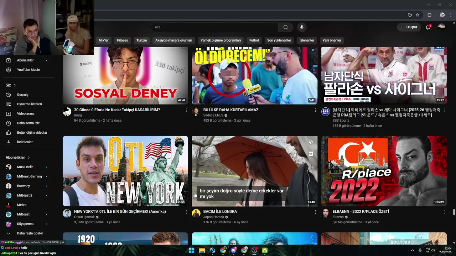Viewport: 456px width, 256px height.
Task: Select Son yüklenenler chip
Action: [279, 41]
